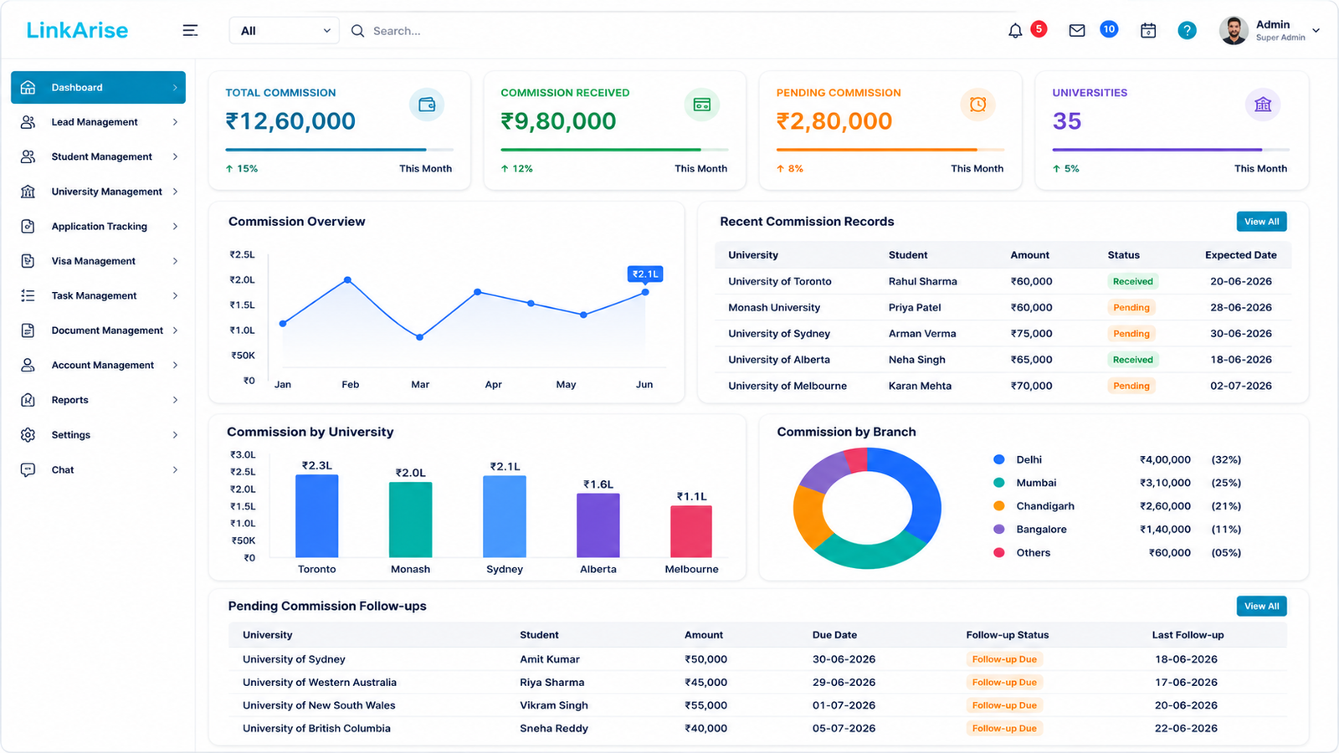Click the Chandigarh orange legend dot

998,506
